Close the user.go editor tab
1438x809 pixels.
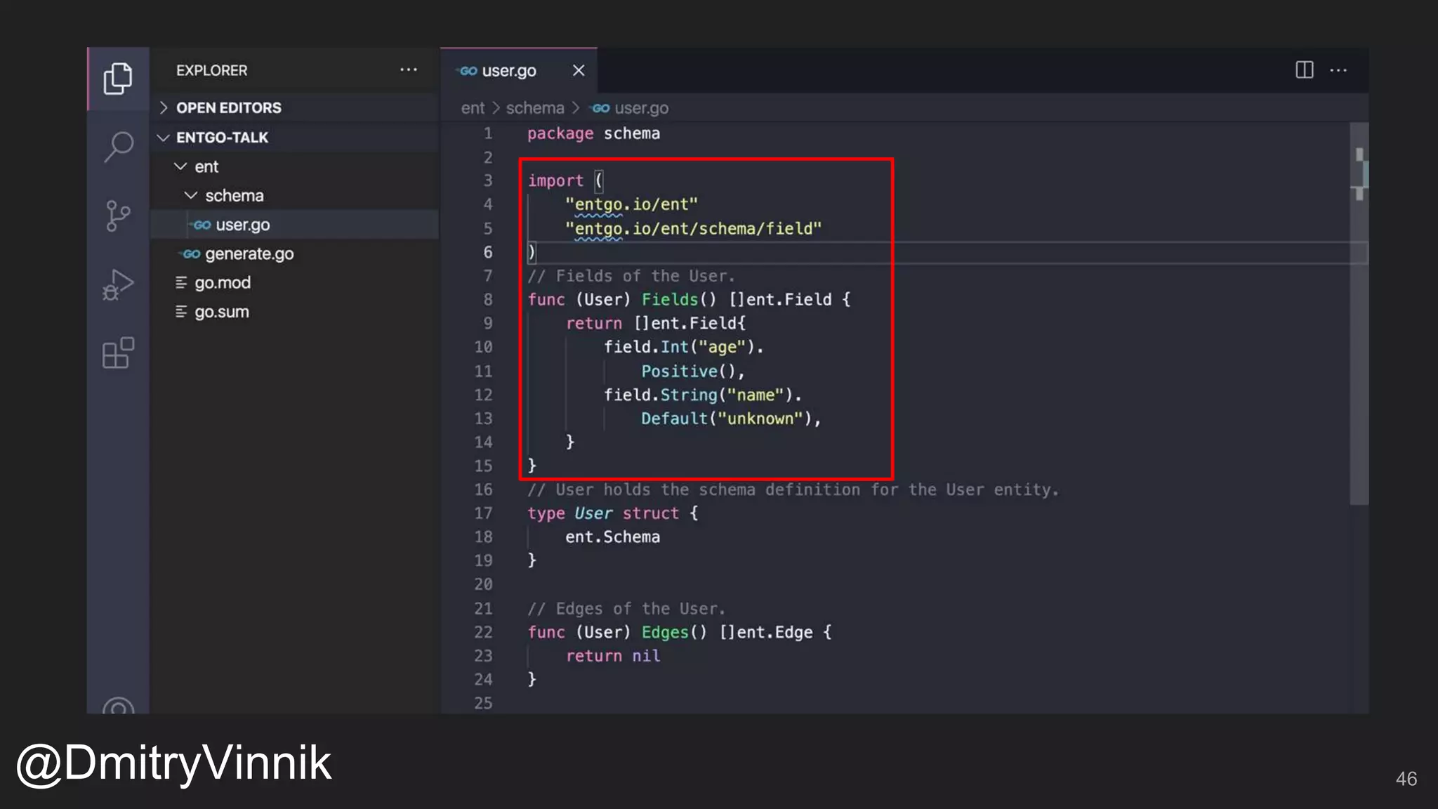(x=578, y=70)
